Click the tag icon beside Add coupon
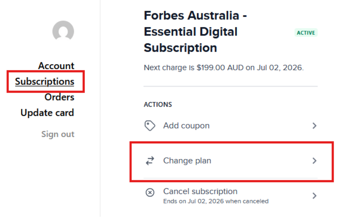Viewport: 342px width, 219px height. tap(150, 126)
